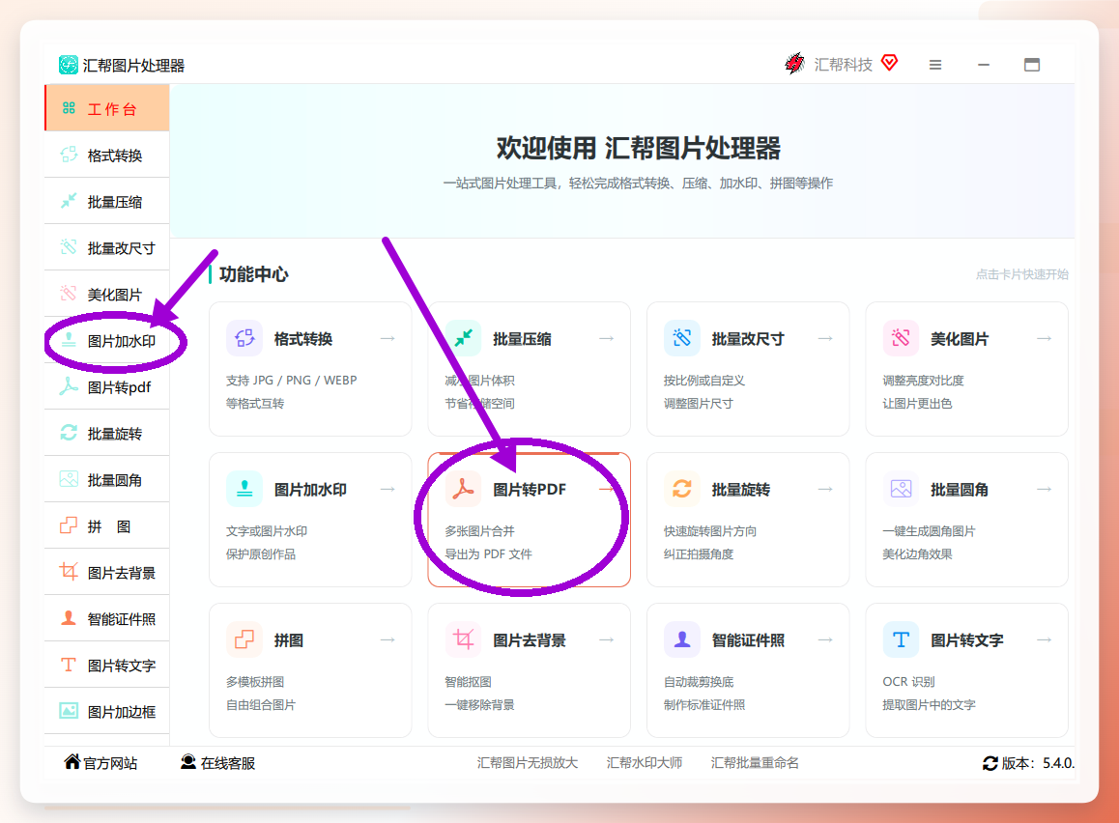Click the 智能证件照 sidebar person icon
This screenshot has width=1119, height=823.
[69, 618]
